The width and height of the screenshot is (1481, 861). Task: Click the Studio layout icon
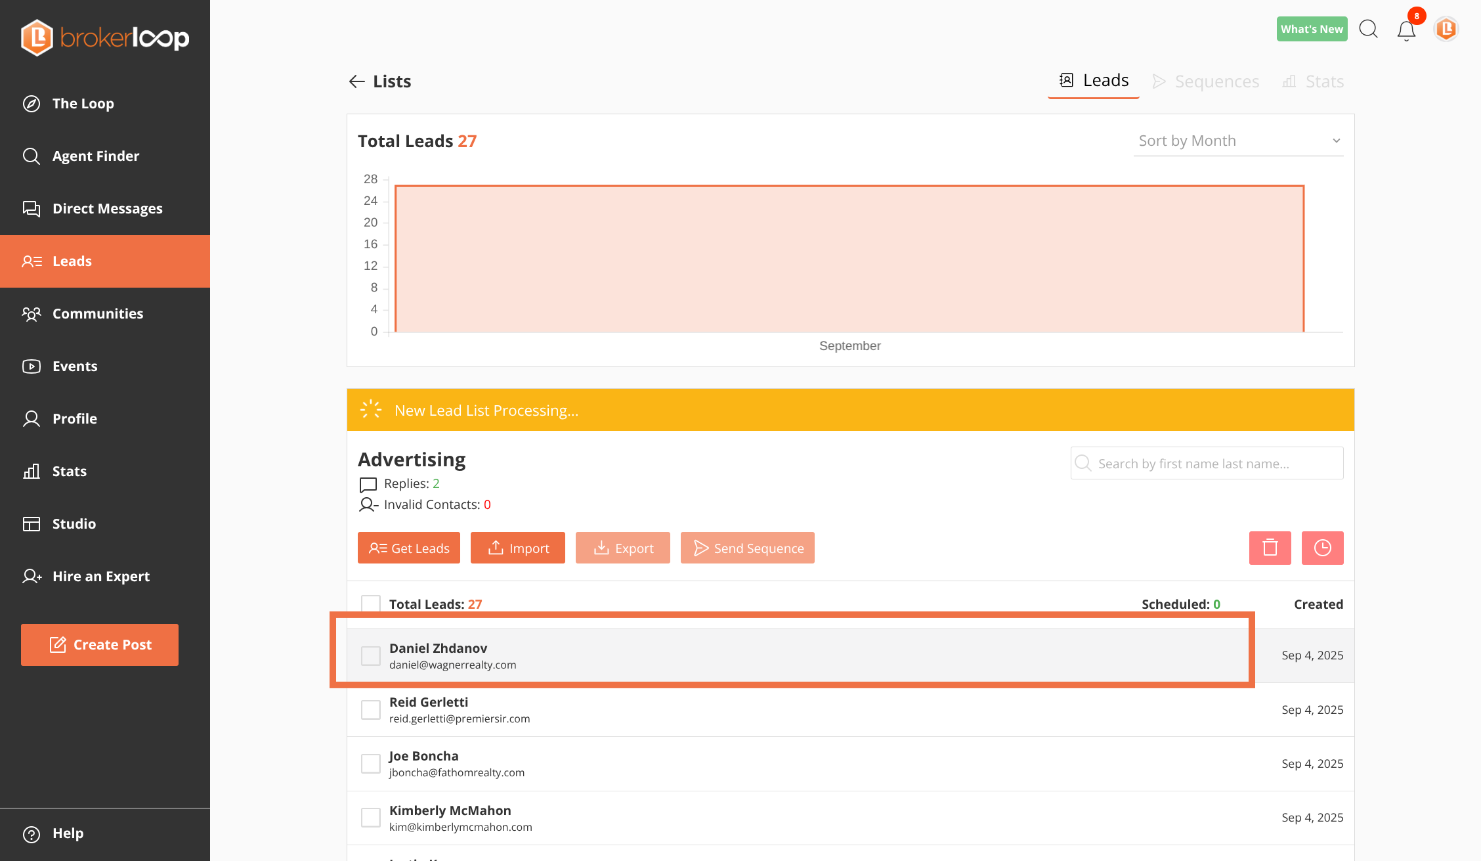tap(32, 524)
